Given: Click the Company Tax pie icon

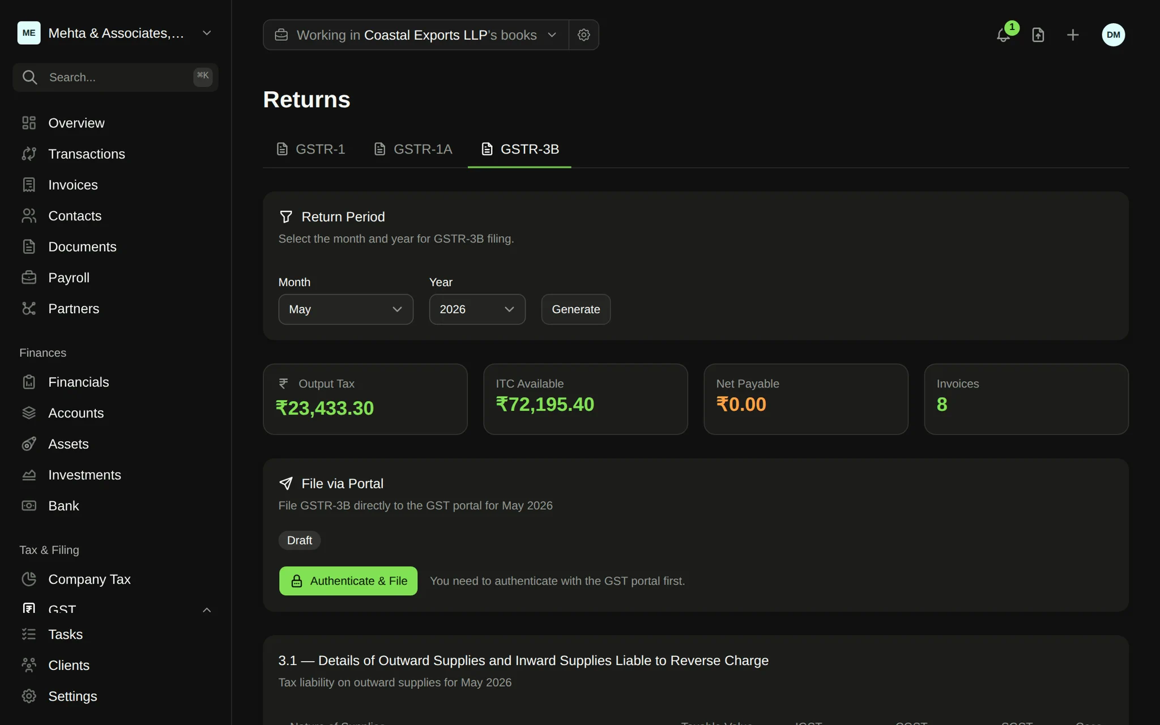Looking at the screenshot, I should [x=29, y=579].
